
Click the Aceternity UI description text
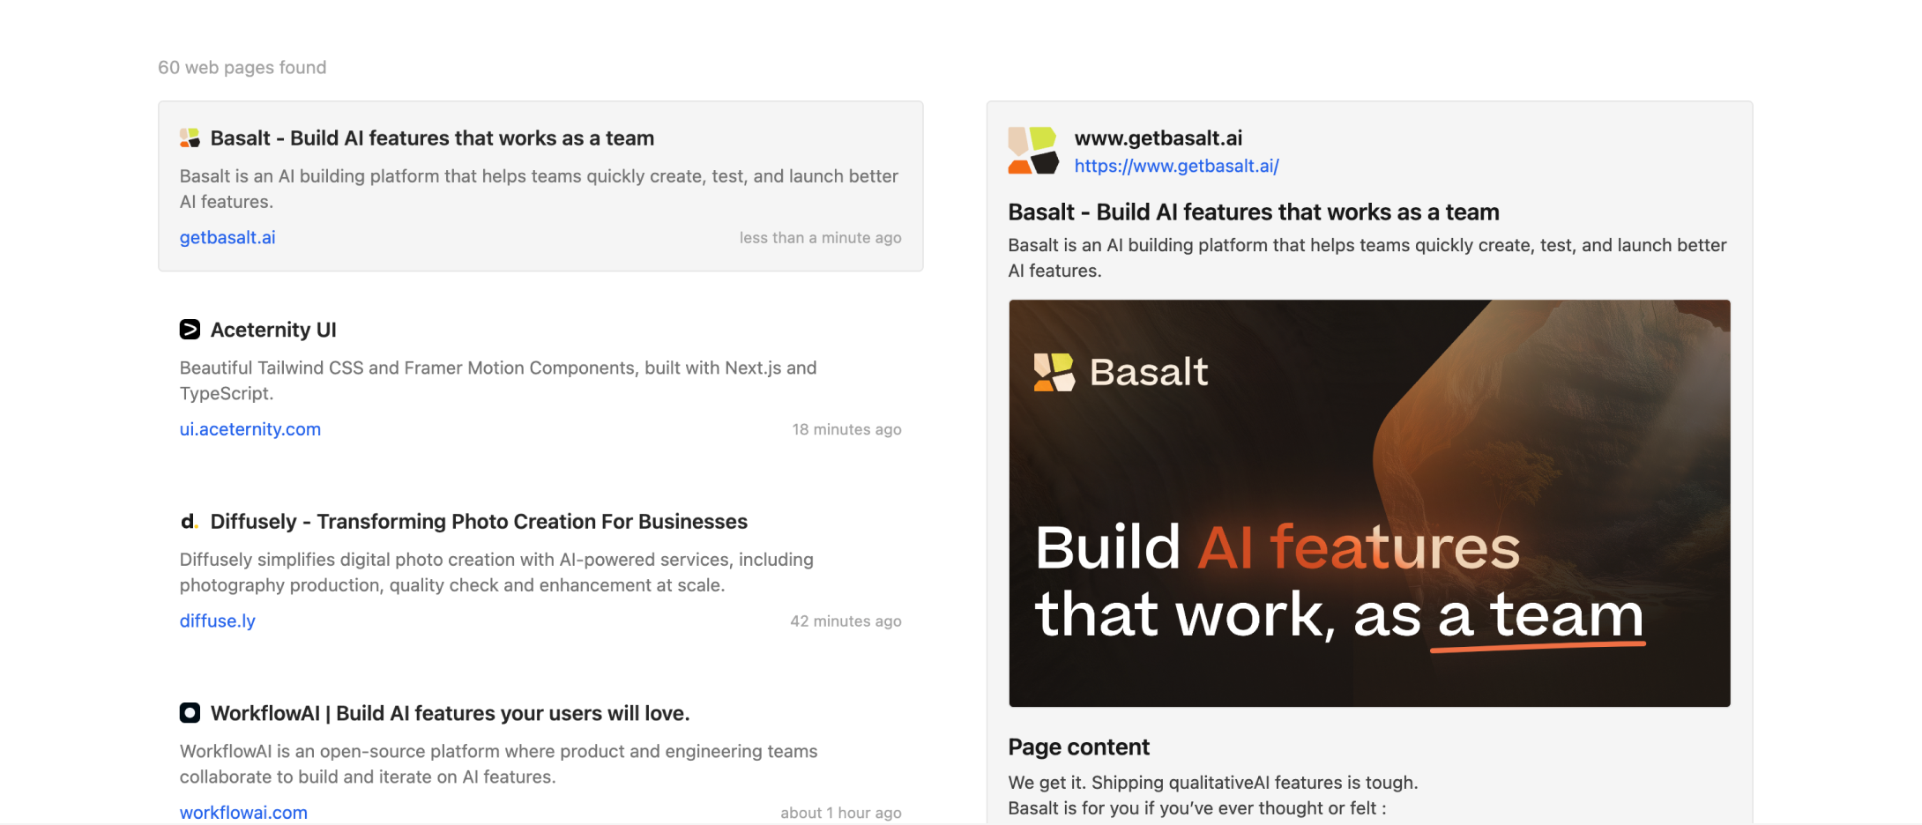pos(498,381)
